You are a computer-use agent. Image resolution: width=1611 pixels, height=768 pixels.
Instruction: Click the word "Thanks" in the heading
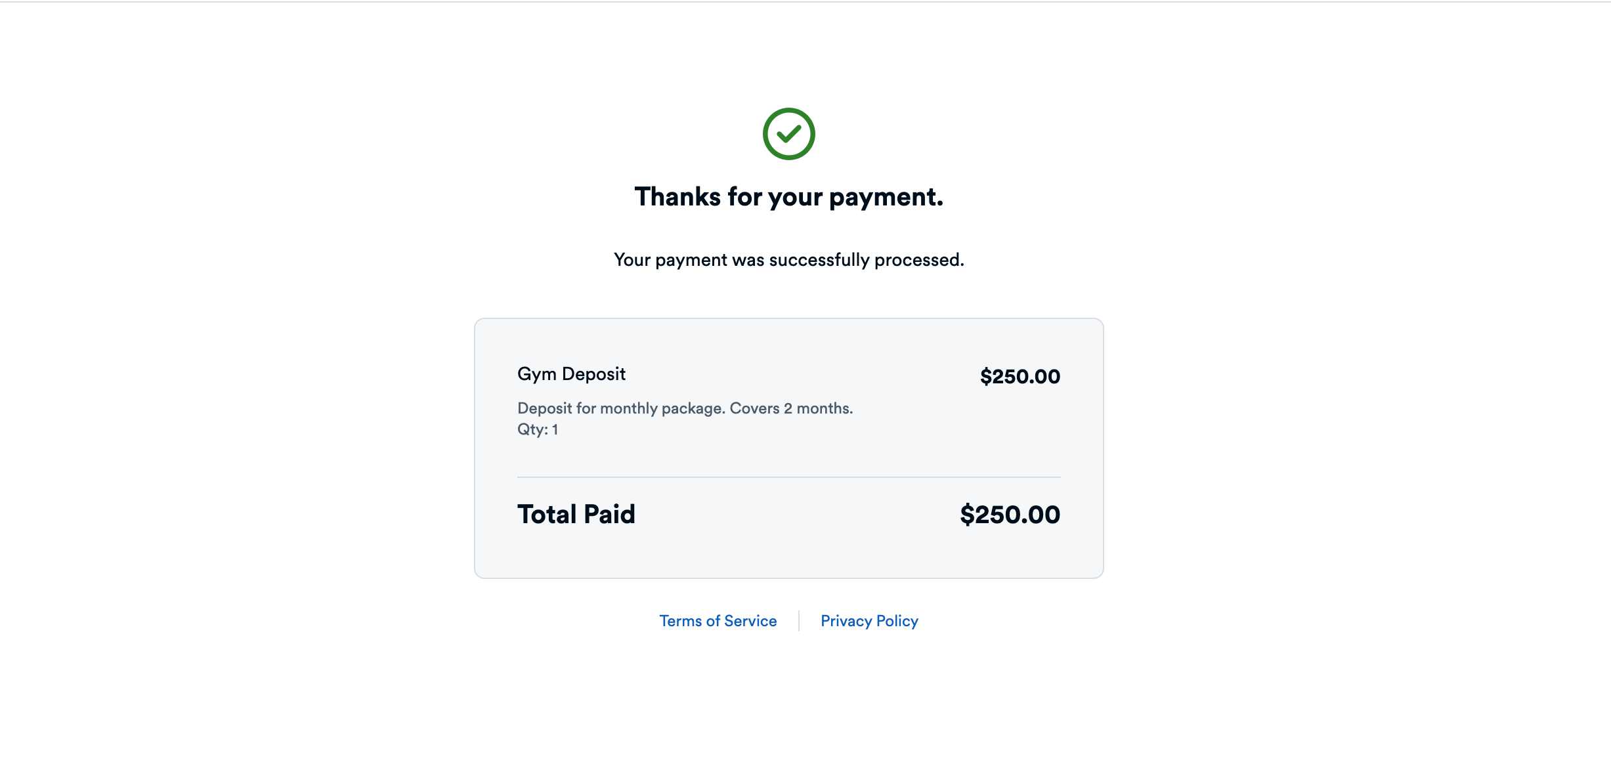click(677, 197)
